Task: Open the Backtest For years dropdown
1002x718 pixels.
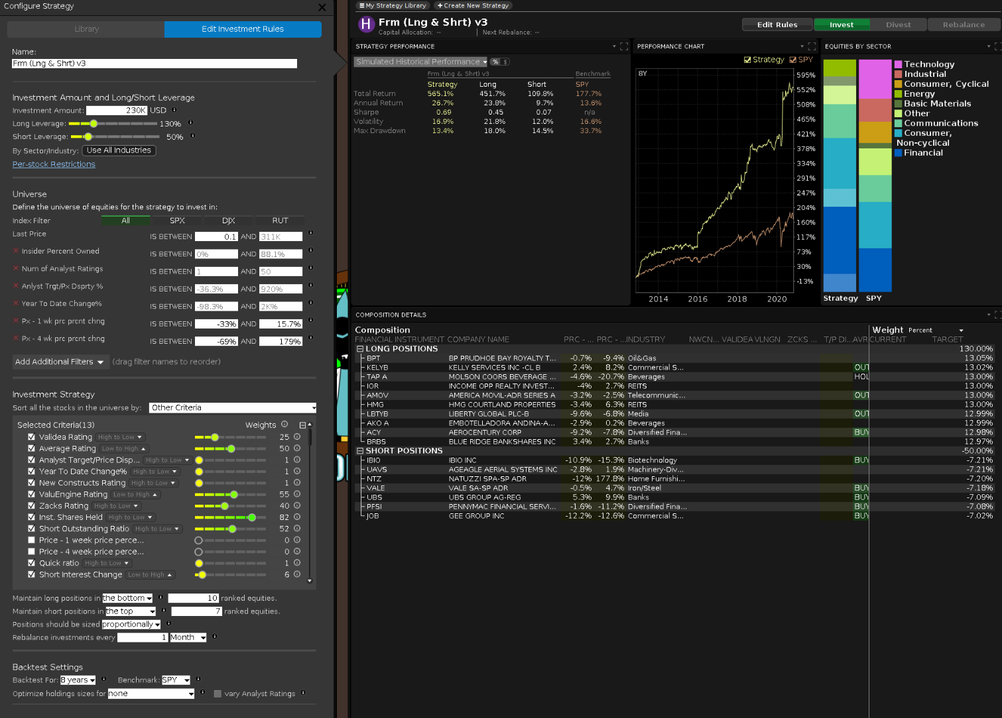Action: pyautogui.click(x=78, y=680)
